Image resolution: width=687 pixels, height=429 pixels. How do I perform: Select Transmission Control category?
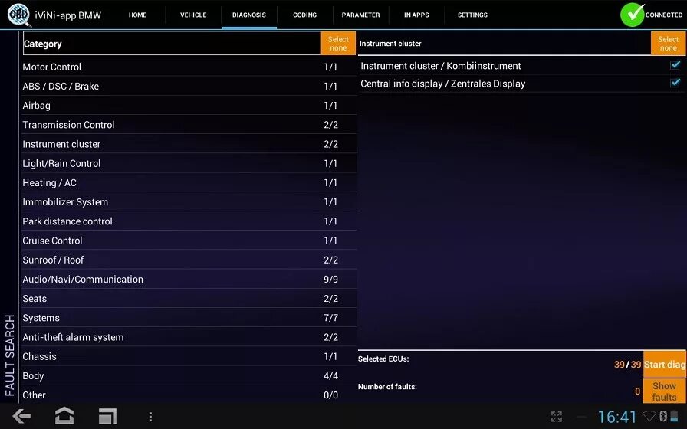pyautogui.click(x=189, y=125)
